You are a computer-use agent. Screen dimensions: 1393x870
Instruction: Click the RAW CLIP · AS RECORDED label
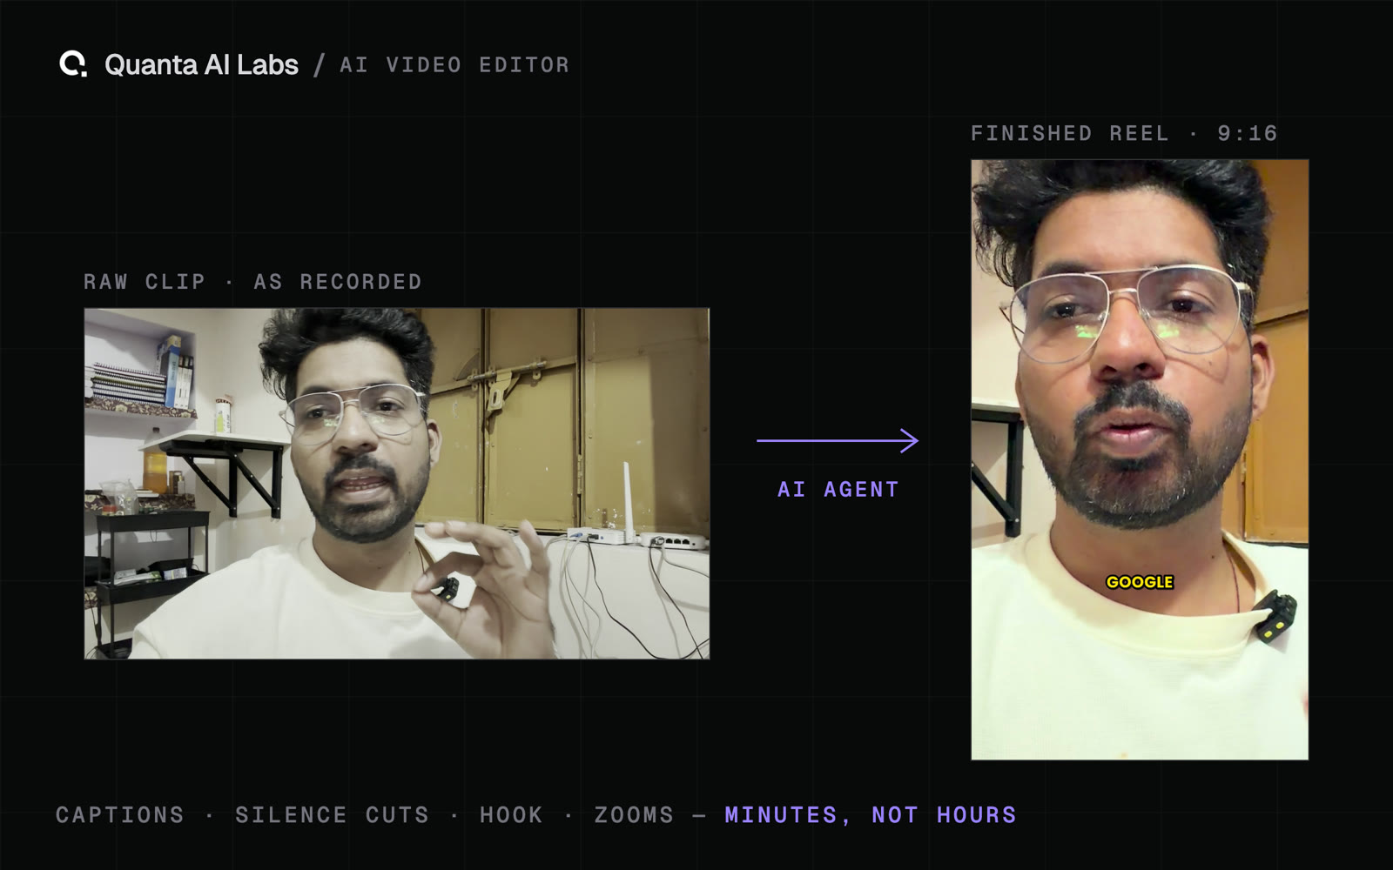tap(252, 282)
